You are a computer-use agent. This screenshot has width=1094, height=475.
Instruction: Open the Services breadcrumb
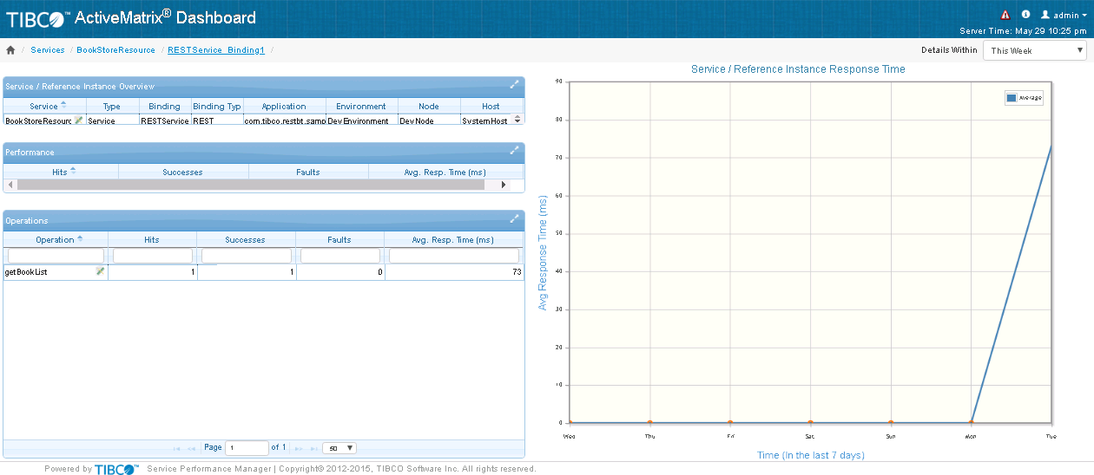click(x=48, y=50)
